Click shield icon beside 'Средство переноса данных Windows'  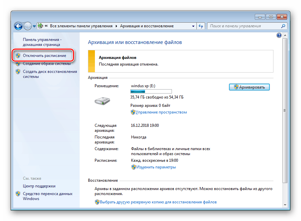coord(18,194)
